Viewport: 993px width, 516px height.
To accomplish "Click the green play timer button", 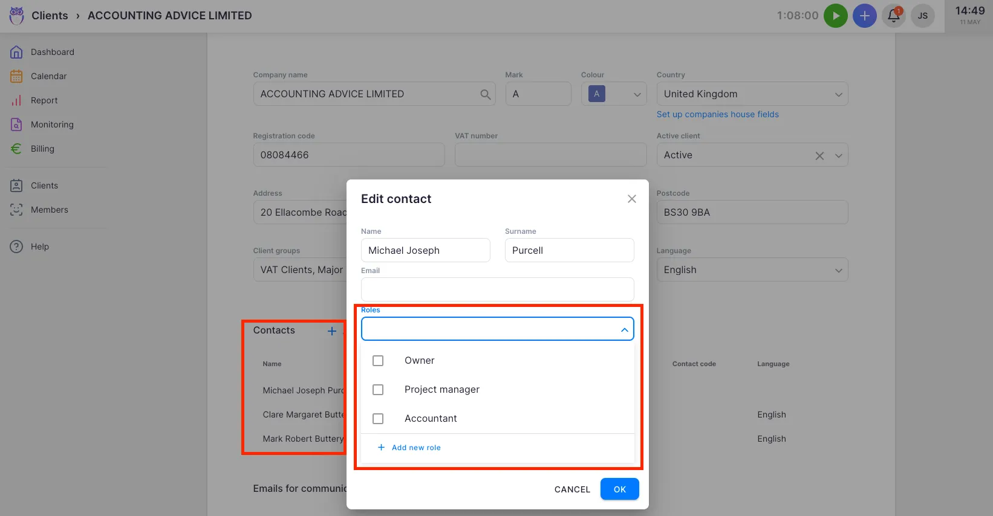I will (x=835, y=16).
